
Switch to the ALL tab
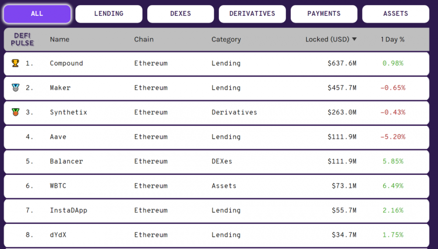coord(37,14)
